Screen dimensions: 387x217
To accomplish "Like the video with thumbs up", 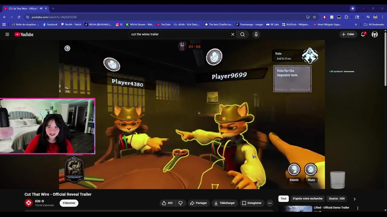I will 167,203.
